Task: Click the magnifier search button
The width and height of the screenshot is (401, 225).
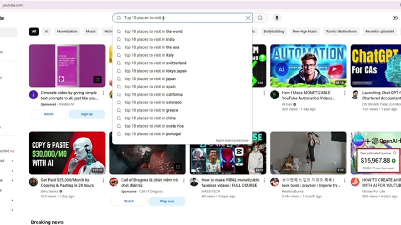Action: coord(260,18)
